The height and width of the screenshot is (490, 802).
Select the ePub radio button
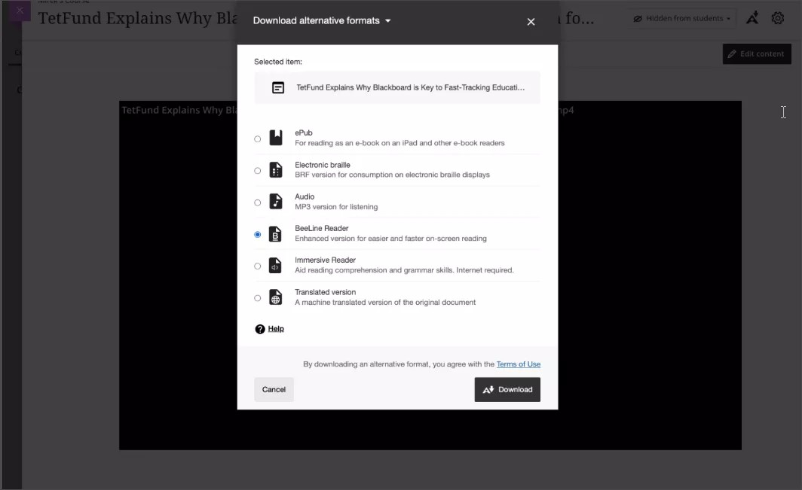(258, 138)
